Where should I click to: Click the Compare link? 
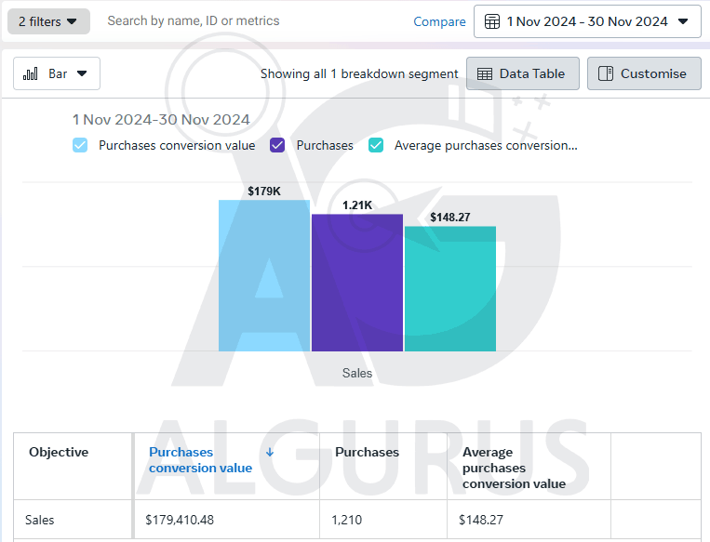439,21
